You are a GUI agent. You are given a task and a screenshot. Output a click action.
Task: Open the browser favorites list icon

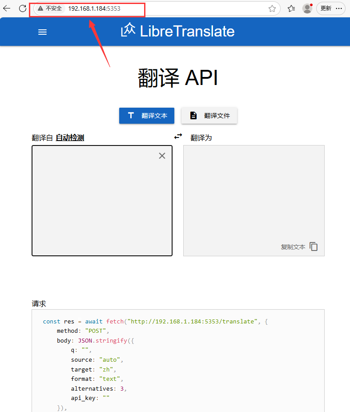click(291, 8)
